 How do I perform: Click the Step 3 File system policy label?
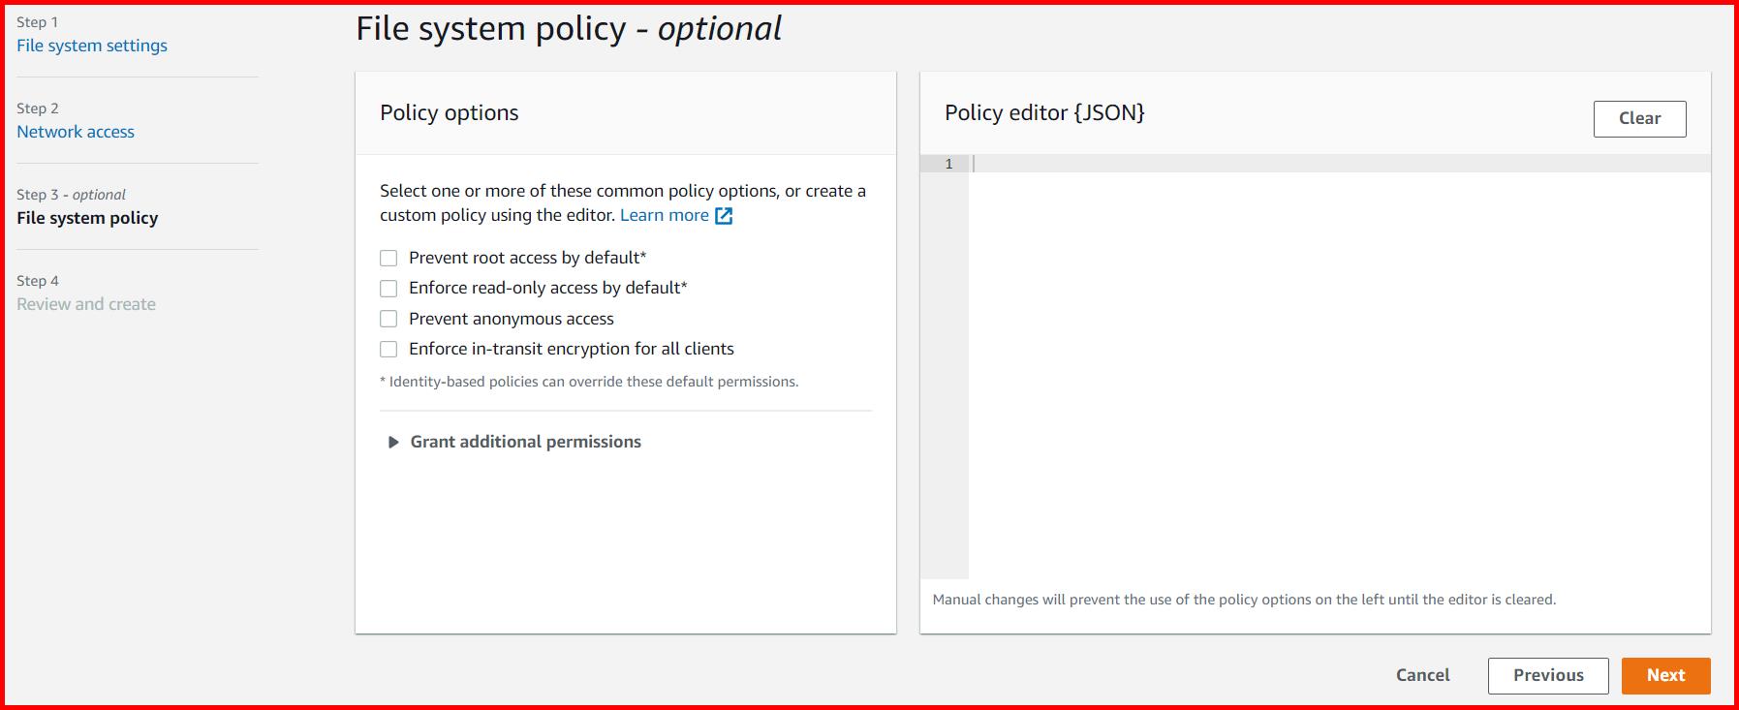pyautogui.click(x=87, y=218)
